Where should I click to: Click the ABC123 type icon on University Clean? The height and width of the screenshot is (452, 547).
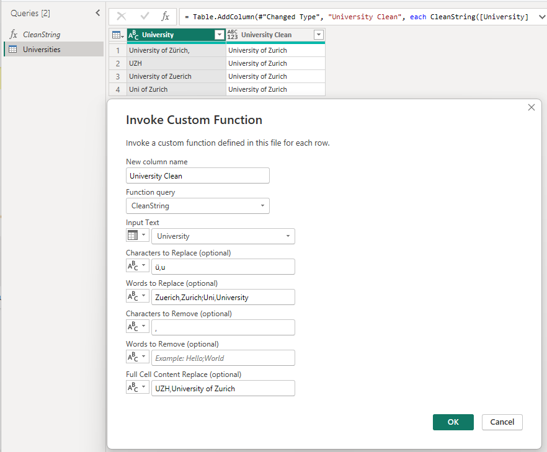point(233,35)
